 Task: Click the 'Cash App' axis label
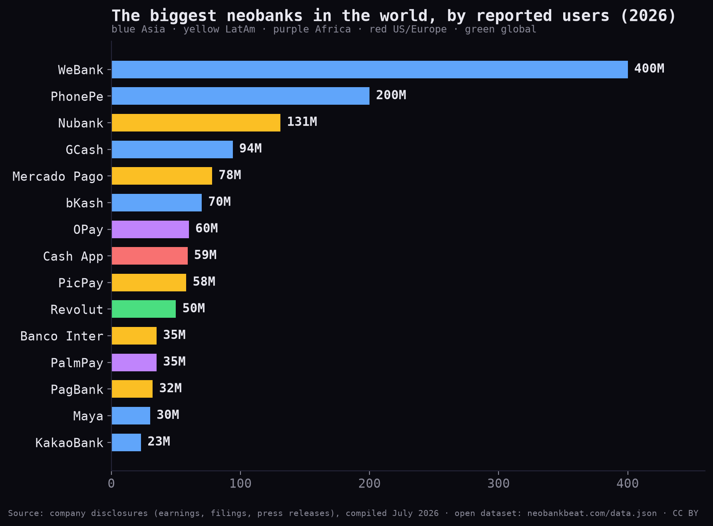click(73, 257)
